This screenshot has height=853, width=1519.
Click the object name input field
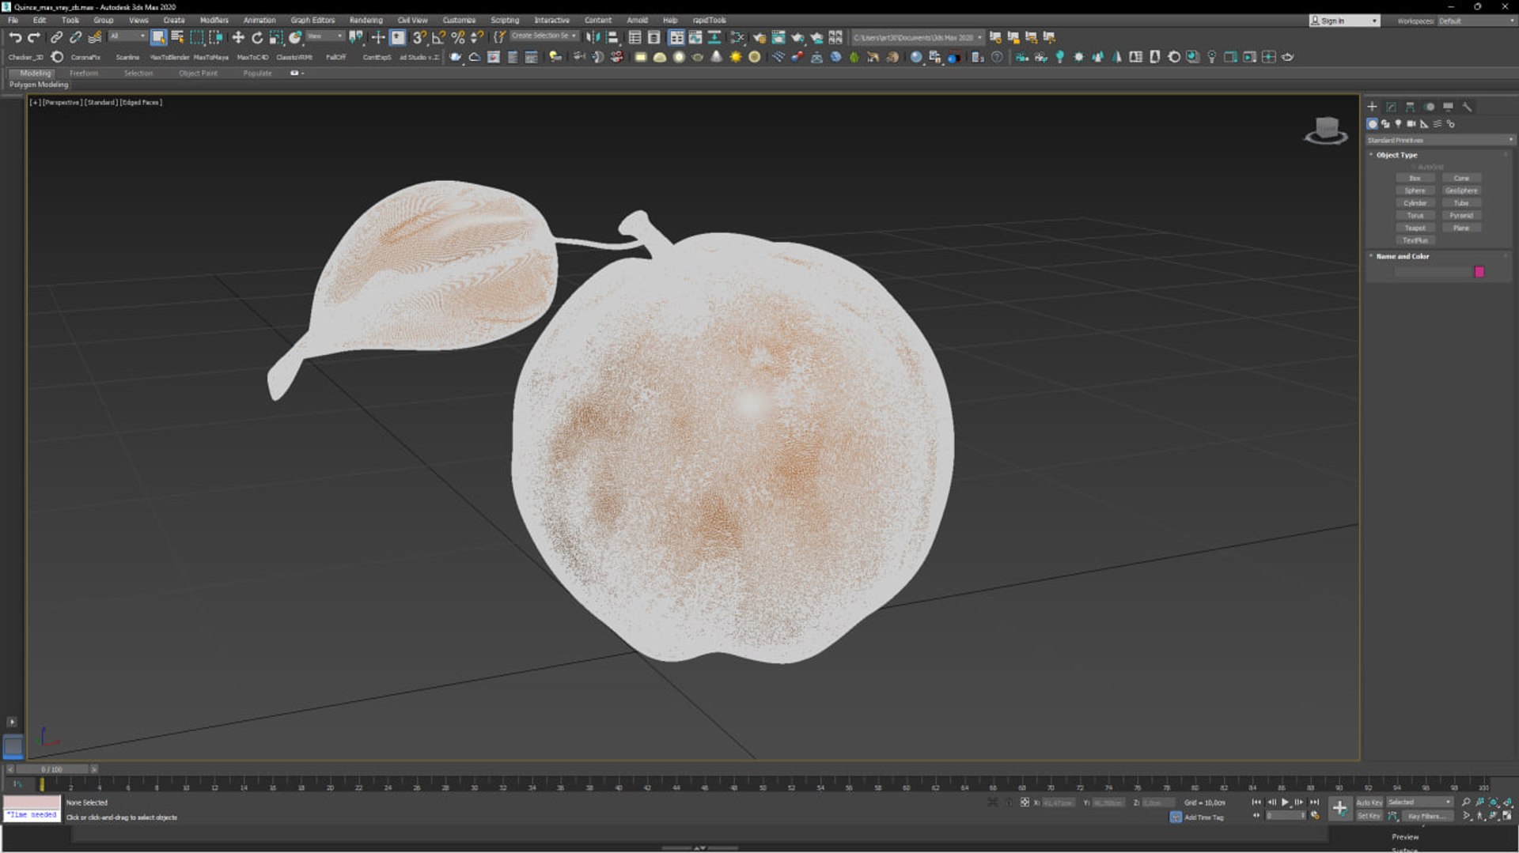click(x=1432, y=272)
